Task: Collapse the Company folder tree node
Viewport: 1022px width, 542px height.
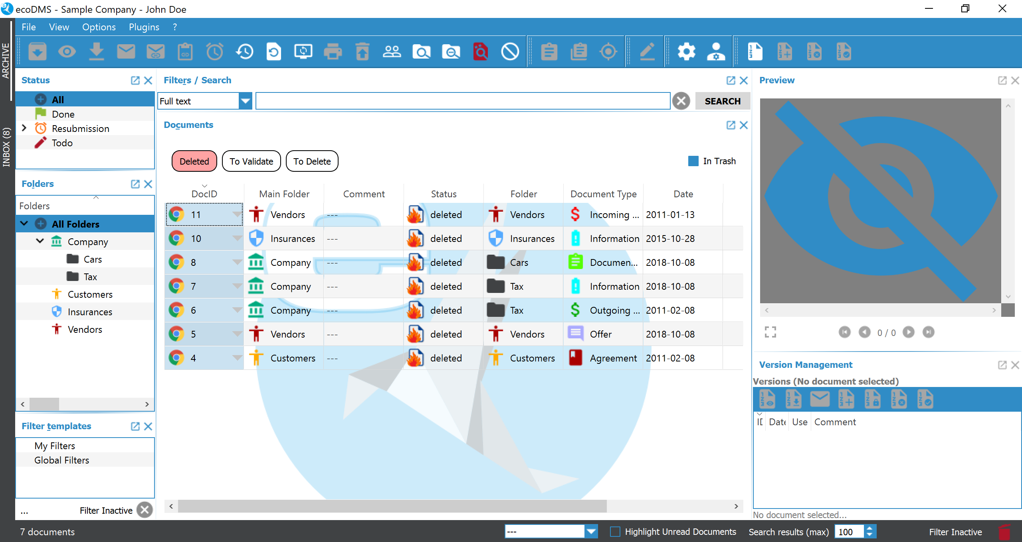Action: [40, 241]
